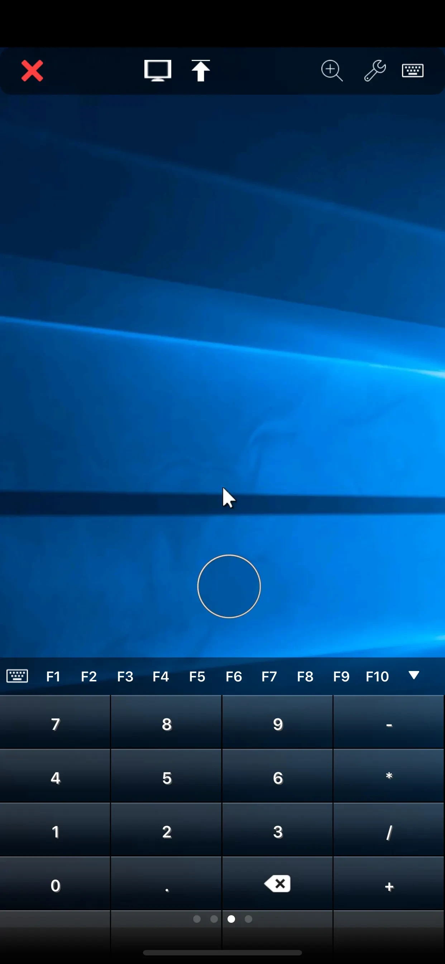The image size is (445, 964).
Task: Tap numpad key 5
Action: 166,776
